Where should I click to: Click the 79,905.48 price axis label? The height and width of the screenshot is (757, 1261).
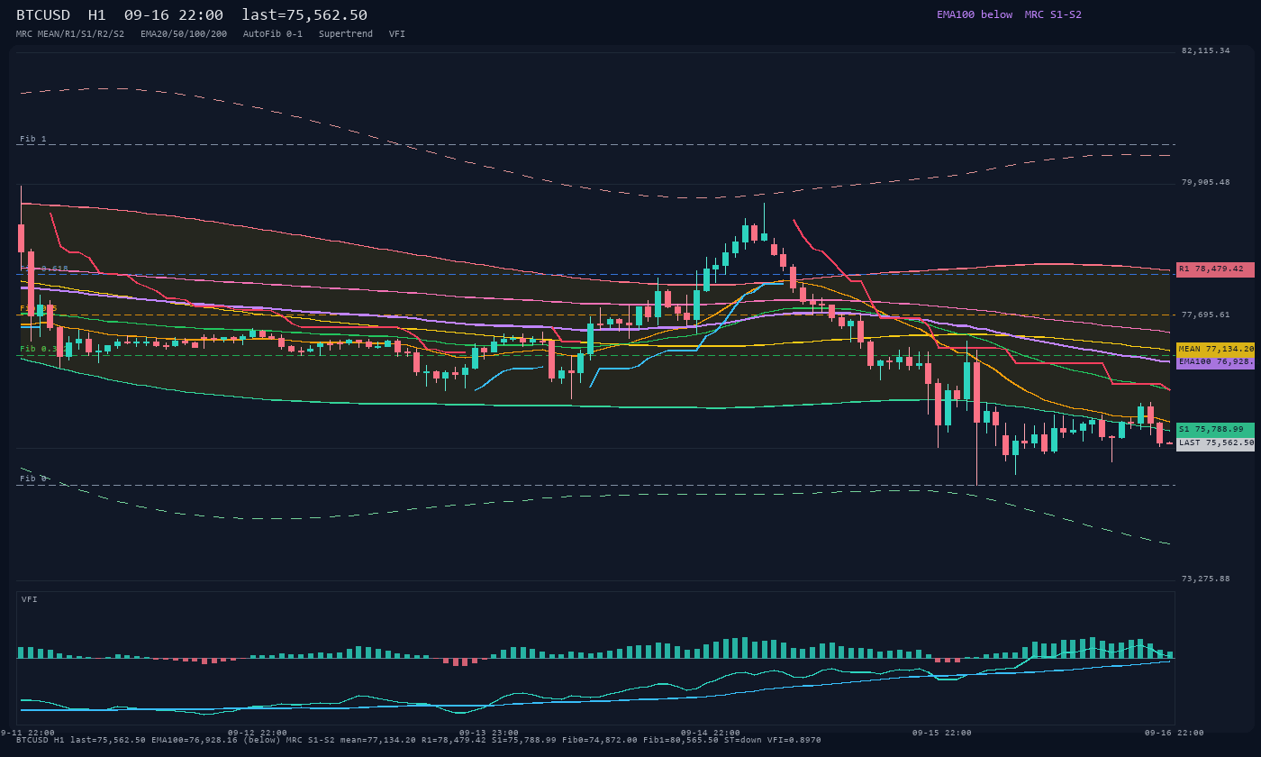[1207, 182]
